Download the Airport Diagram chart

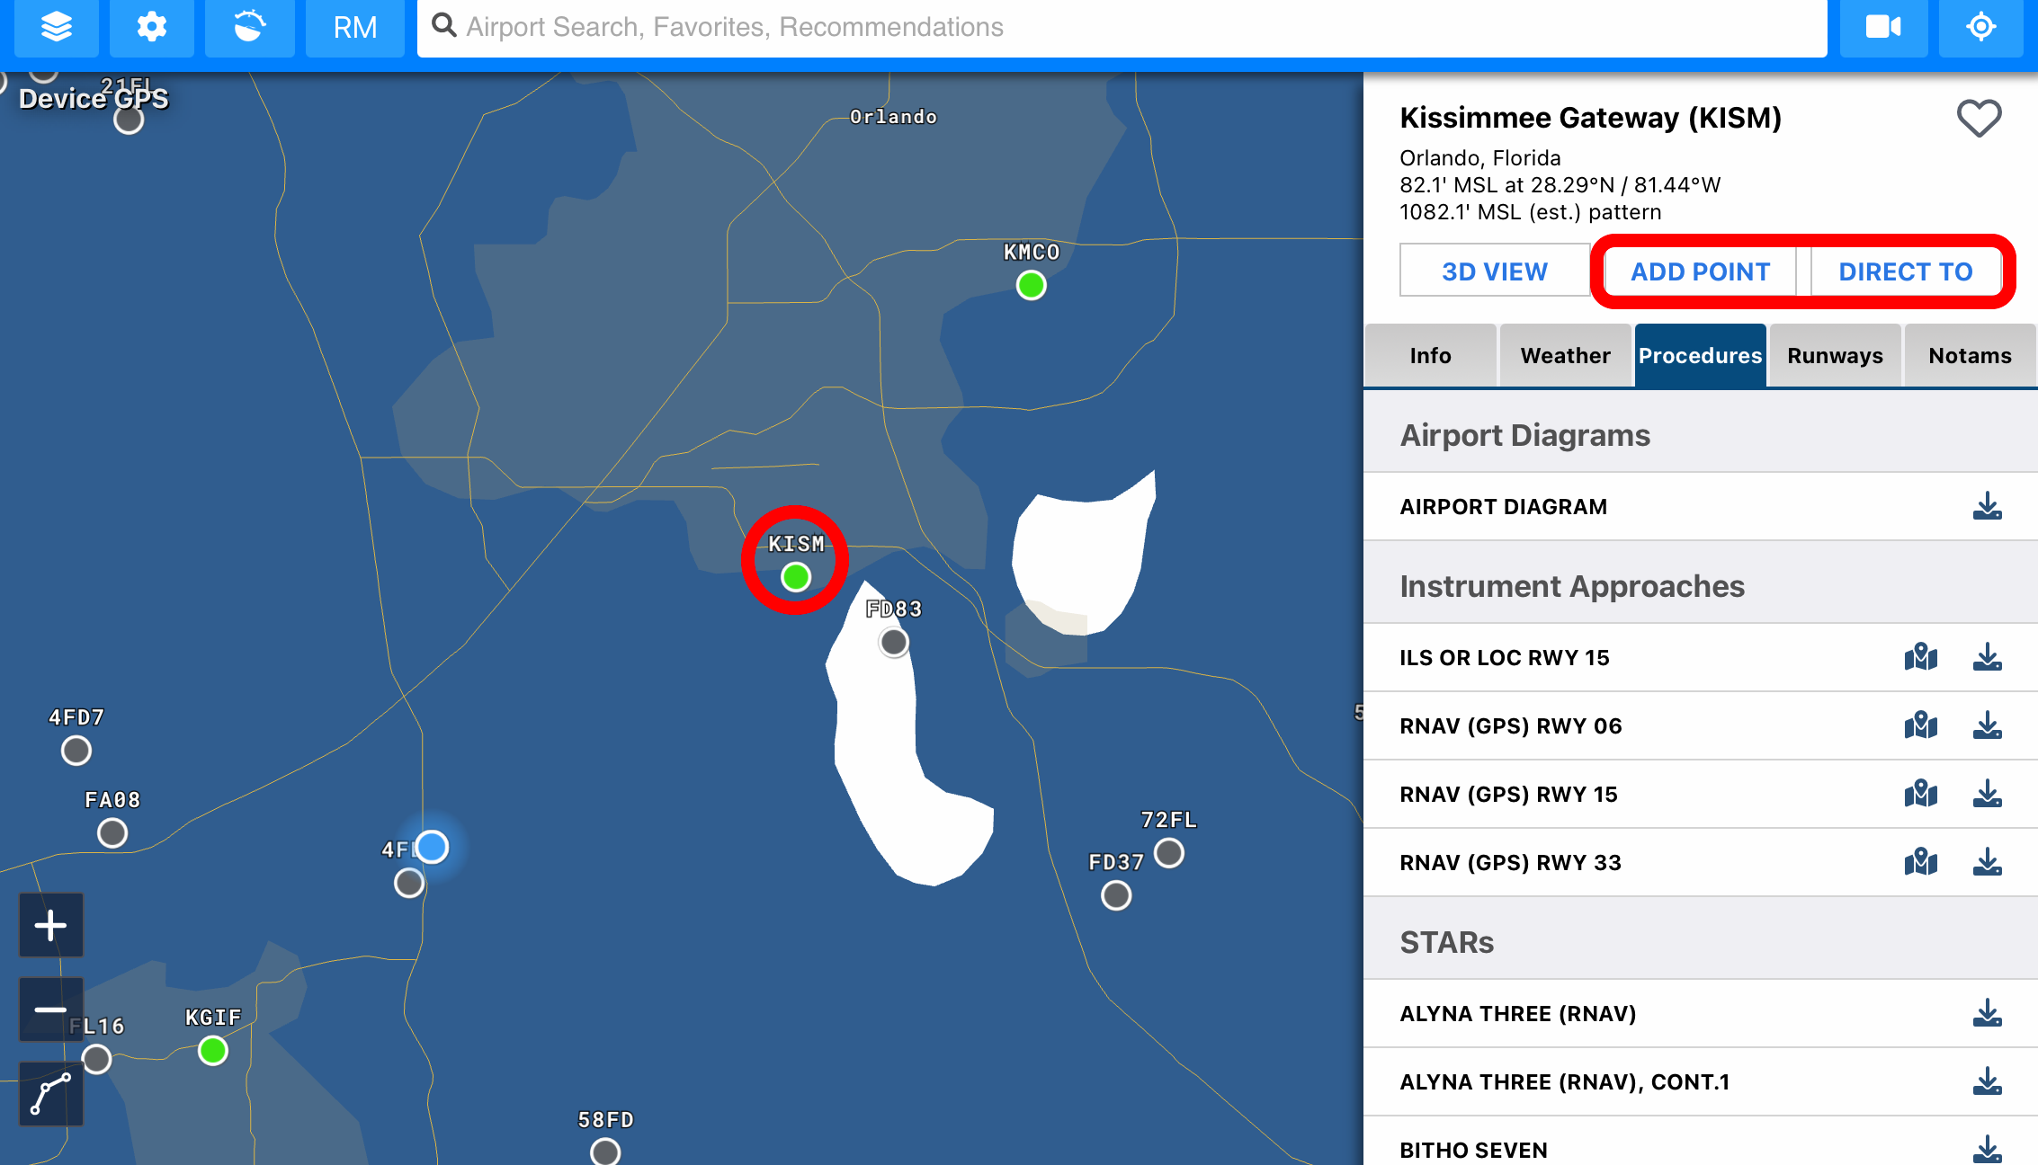tap(1987, 506)
